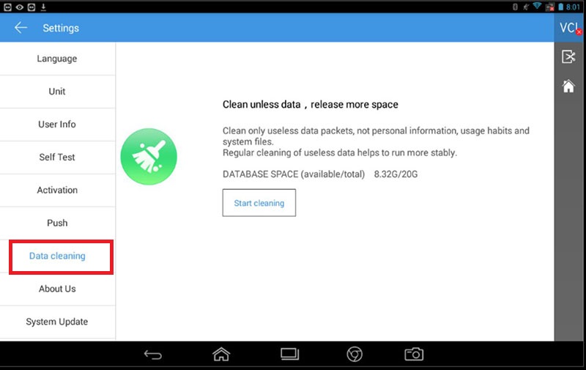
Task: Select Self Test menu item
Action: 57,158
